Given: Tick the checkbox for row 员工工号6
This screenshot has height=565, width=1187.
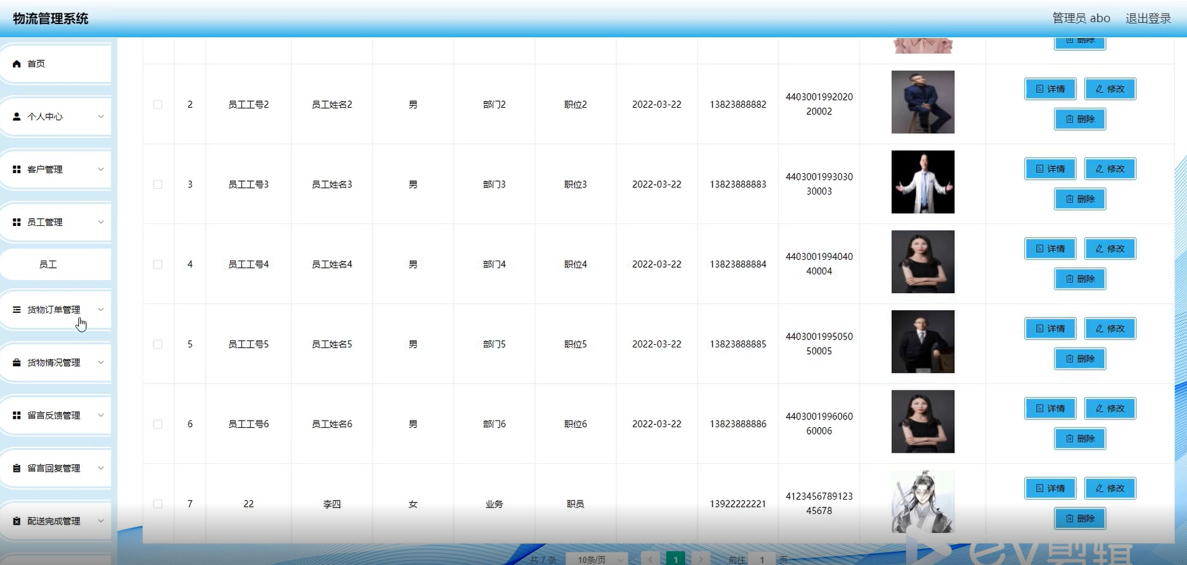Looking at the screenshot, I should click(x=158, y=424).
